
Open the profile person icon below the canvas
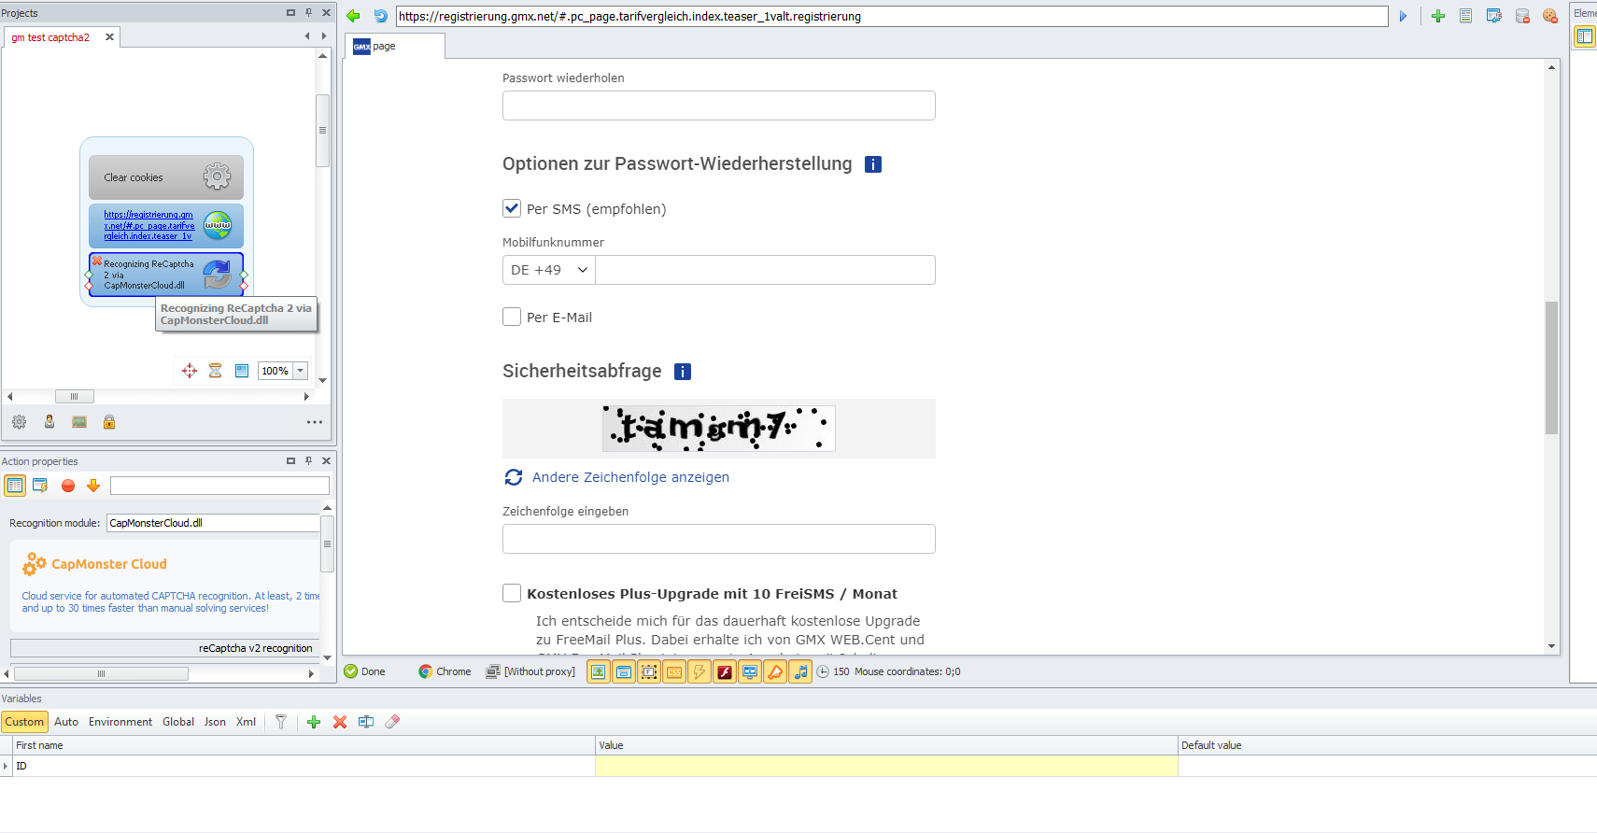pos(49,422)
